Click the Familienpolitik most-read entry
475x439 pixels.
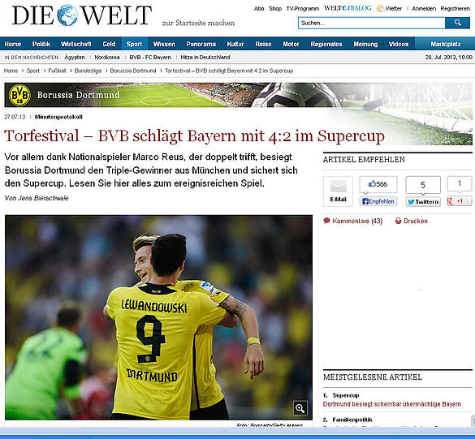click(352, 420)
